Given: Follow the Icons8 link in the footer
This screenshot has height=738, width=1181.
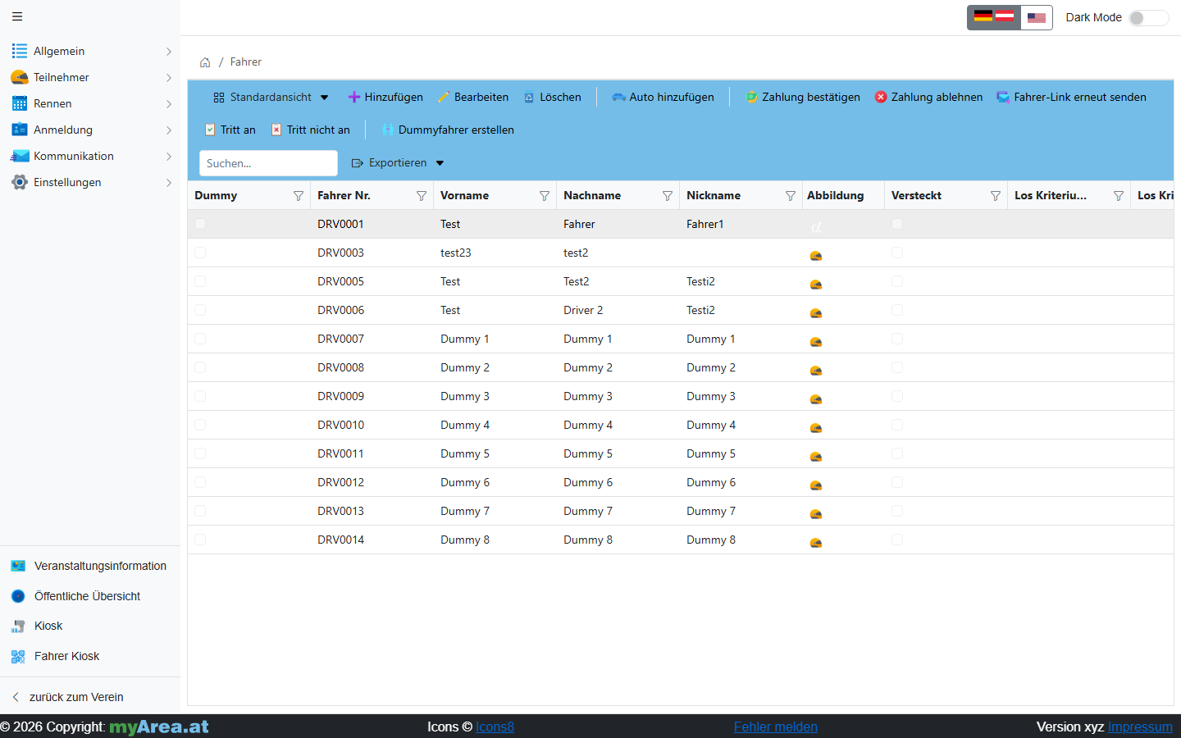Looking at the screenshot, I should coord(495,727).
